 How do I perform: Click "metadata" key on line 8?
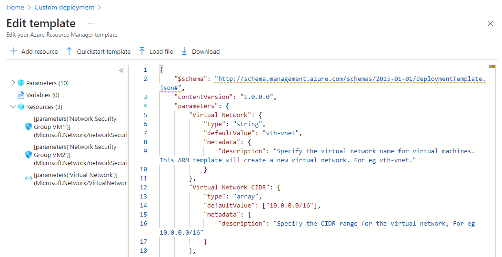pos(222,142)
